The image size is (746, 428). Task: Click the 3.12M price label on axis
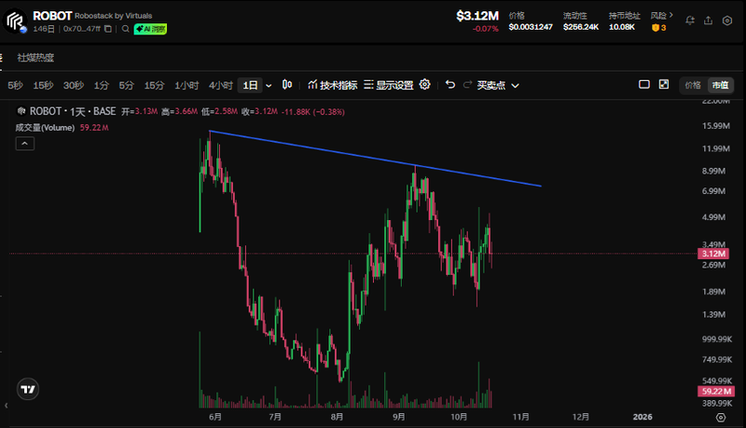pyautogui.click(x=712, y=254)
